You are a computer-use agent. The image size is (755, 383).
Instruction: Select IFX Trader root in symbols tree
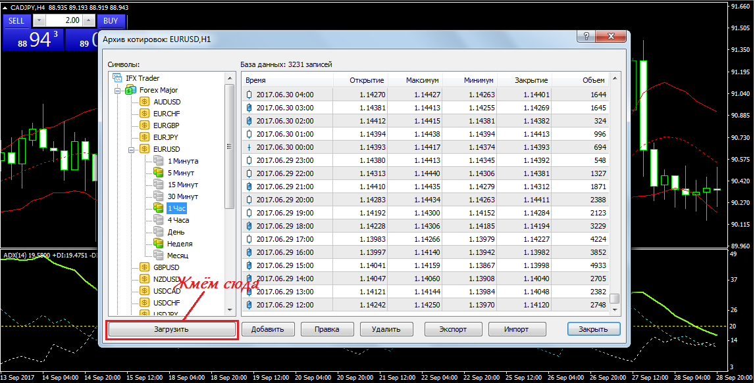click(143, 78)
